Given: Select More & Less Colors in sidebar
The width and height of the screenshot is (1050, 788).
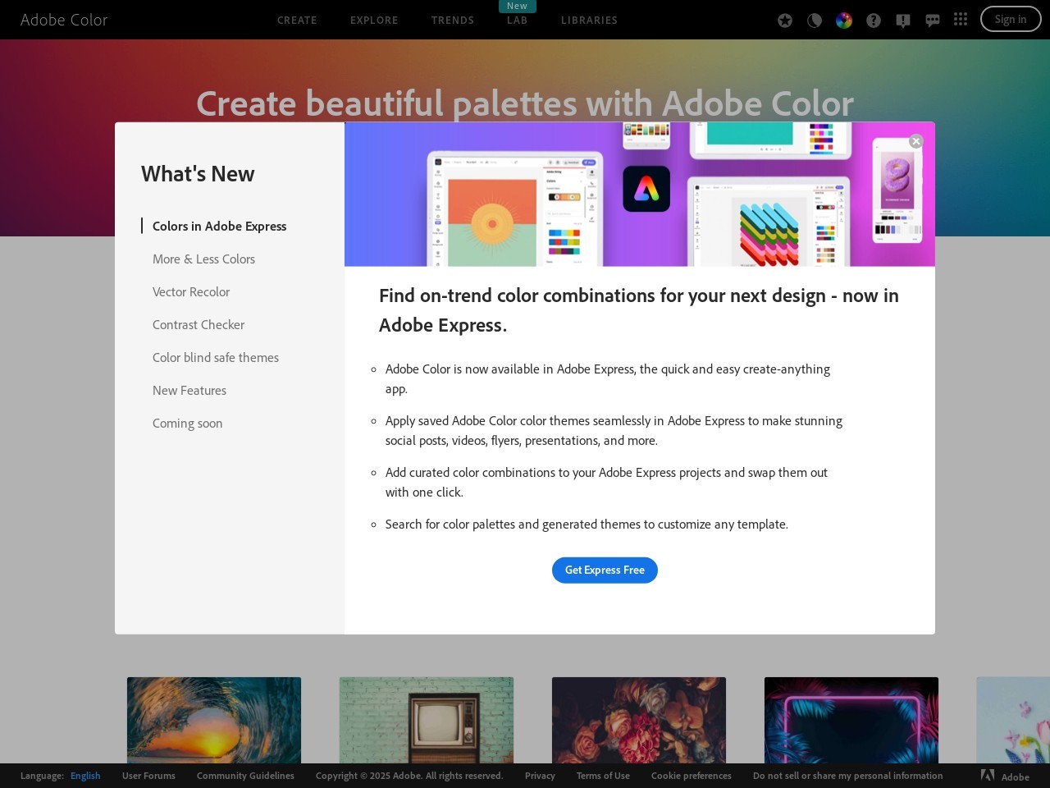Looking at the screenshot, I should point(203,259).
